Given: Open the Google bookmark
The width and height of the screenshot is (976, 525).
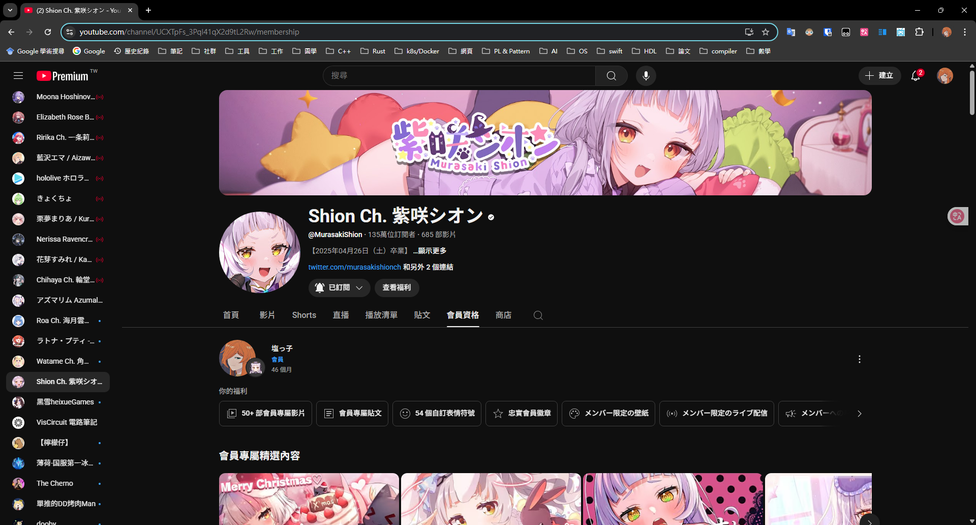Looking at the screenshot, I should 89,51.
